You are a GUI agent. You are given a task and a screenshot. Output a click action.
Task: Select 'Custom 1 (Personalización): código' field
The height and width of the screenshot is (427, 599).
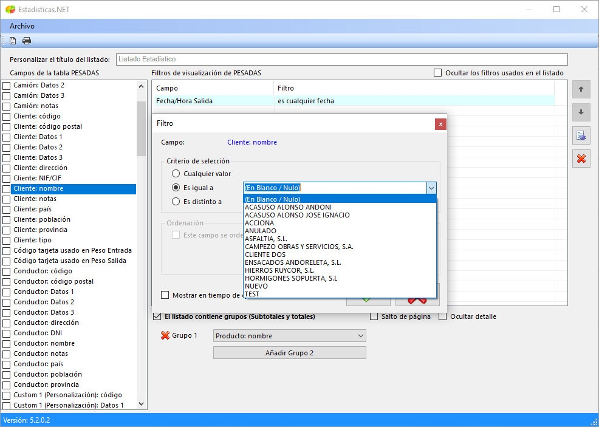point(67,395)
